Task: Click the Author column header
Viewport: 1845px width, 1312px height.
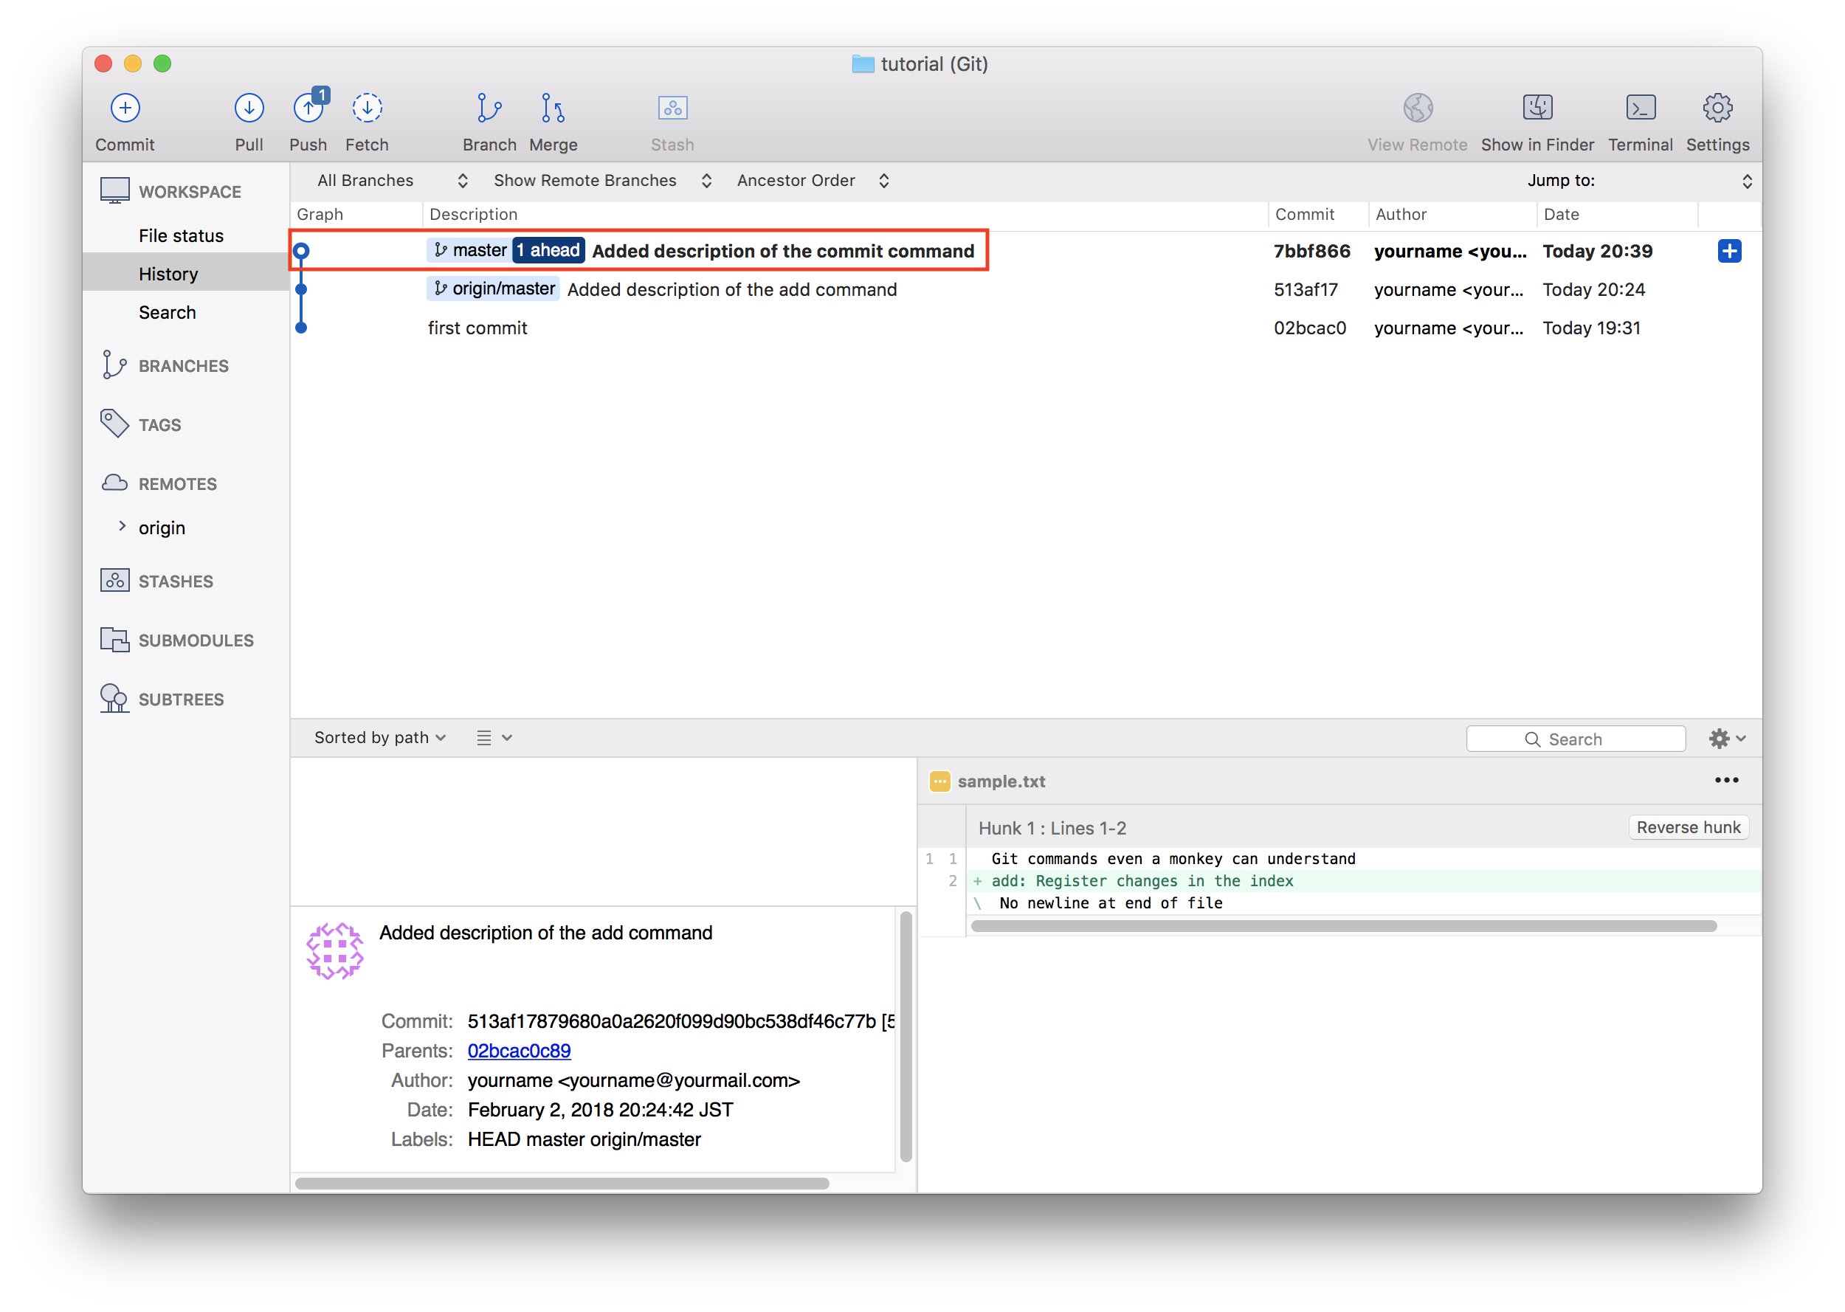Action: tap(1452, 214)
